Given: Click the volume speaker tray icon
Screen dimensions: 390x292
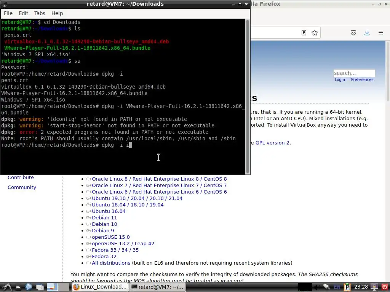Looking at the screenshot, I should (318, 287).
